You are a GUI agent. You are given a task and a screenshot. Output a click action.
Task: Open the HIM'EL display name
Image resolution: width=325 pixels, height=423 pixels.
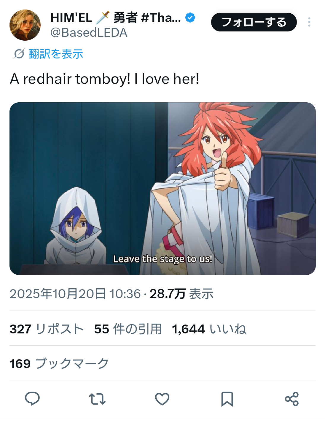click(x=116, y=18)
